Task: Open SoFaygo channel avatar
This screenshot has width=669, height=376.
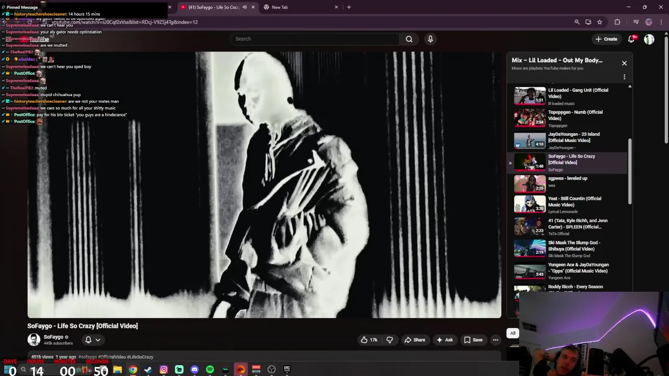Action: (x=33, y=340)
